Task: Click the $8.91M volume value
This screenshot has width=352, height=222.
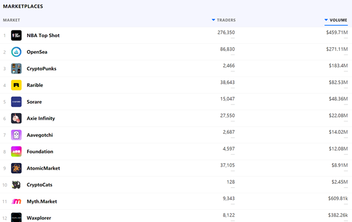Action: pos(340,165)
